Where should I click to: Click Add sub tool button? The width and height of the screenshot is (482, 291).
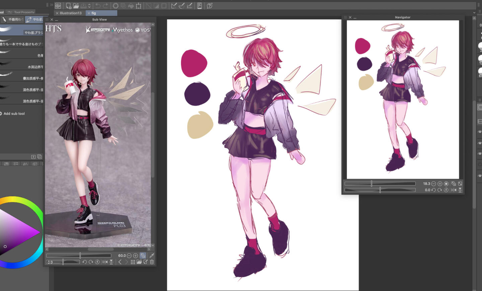tap(14, 114)
